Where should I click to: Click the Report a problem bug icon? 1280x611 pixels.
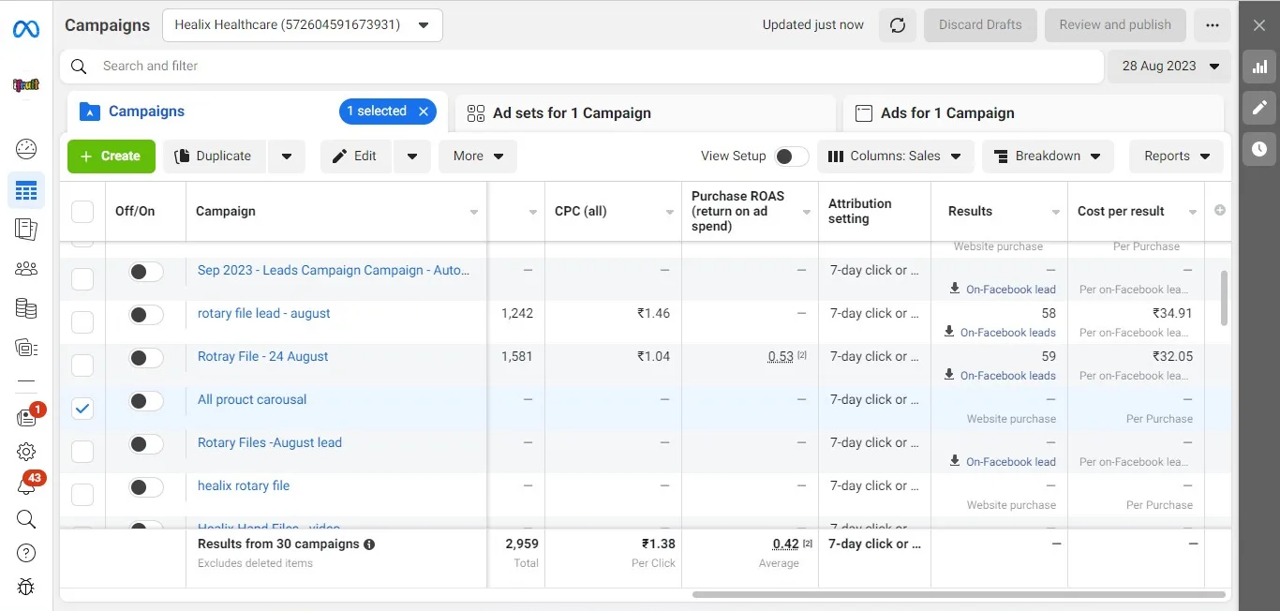[x=26, y=587]
